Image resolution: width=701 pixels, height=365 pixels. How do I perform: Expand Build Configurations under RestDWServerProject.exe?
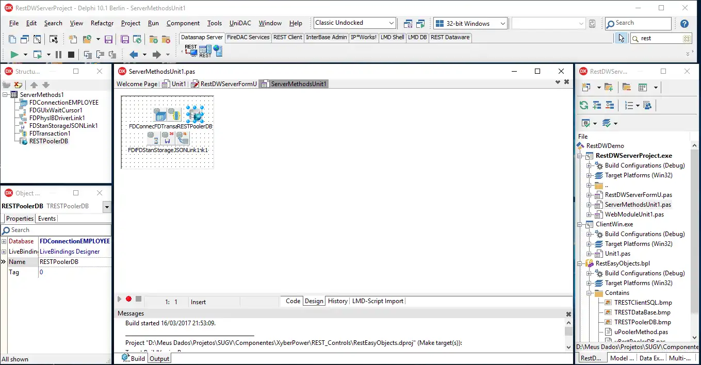589,166
